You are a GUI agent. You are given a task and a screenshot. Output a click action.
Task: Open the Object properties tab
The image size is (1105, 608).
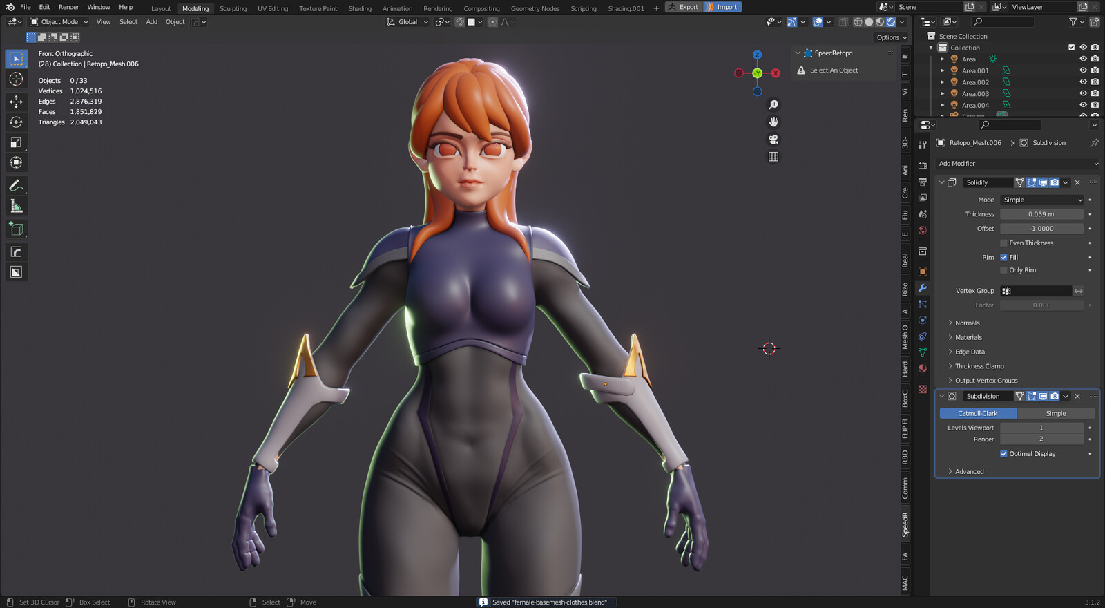click(922, 272)
